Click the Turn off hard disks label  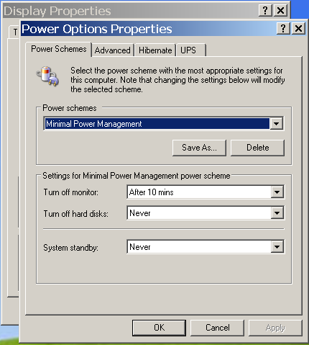click(76, 213)
